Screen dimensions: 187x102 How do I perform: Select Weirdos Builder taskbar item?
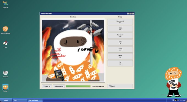coord(35,100)
